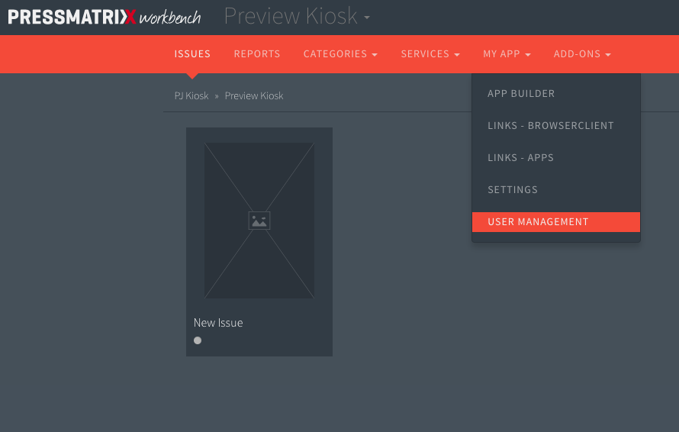This screenshot has height=432, width=679.
Task: Select the Issues tab
Action: (192, 53)
